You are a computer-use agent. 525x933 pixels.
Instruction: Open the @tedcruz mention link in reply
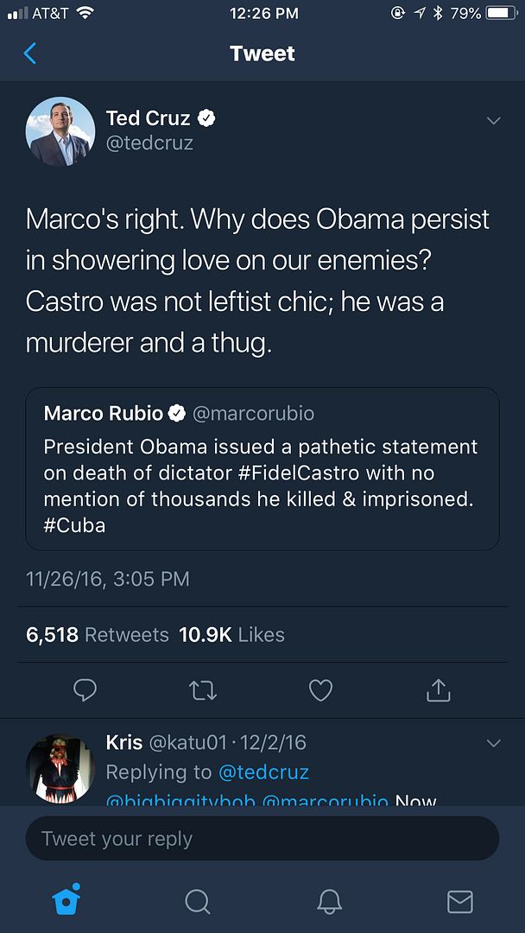(263, 771)
